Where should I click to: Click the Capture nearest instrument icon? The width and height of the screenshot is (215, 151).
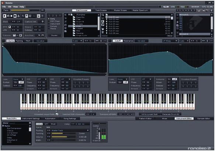(x=43, y=22)
